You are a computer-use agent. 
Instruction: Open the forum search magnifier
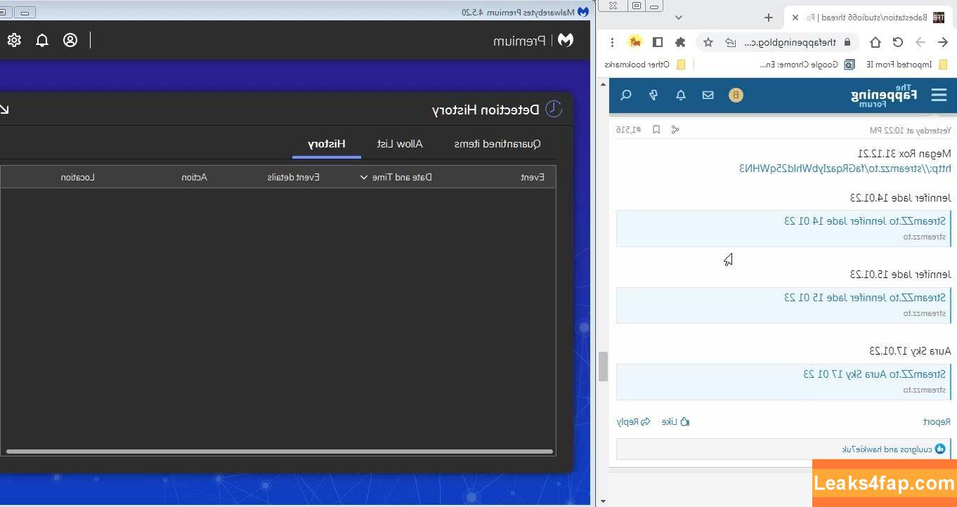[x=626, y=95]
